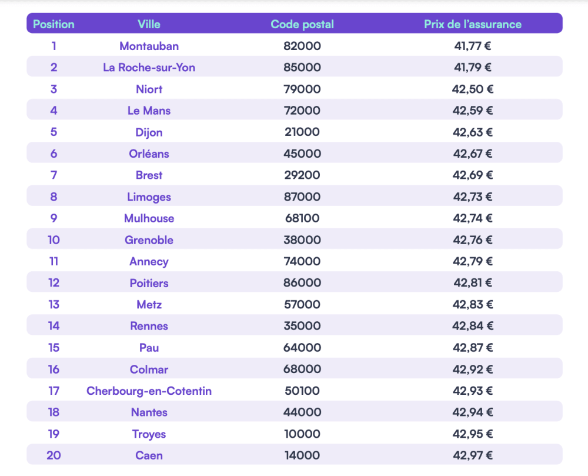The width and height of the screenshot is (588, 476).
Task: Click postal code 68100 for Mulhouse
Action: click(302, 218)
